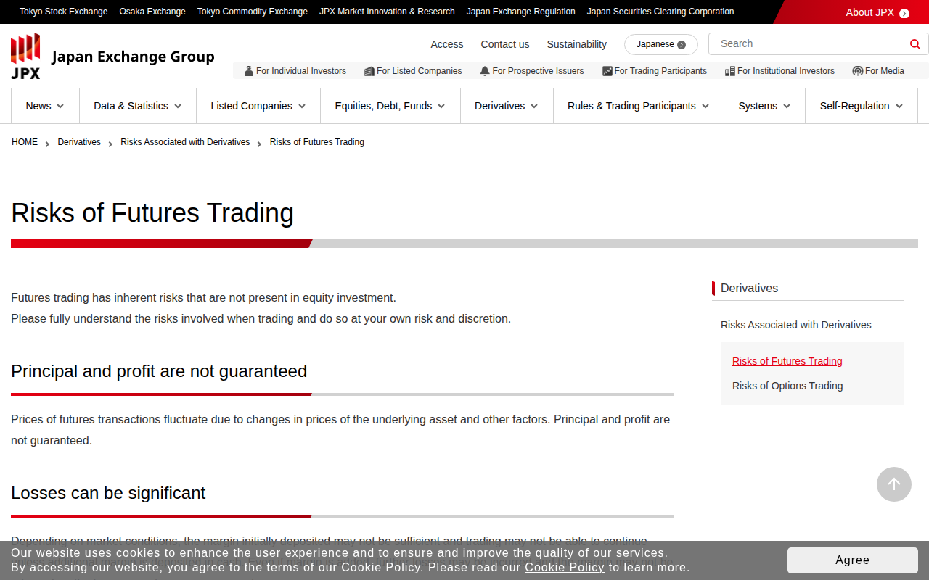
Task: Open the Contact us link
Action: (x=505, y=44)
